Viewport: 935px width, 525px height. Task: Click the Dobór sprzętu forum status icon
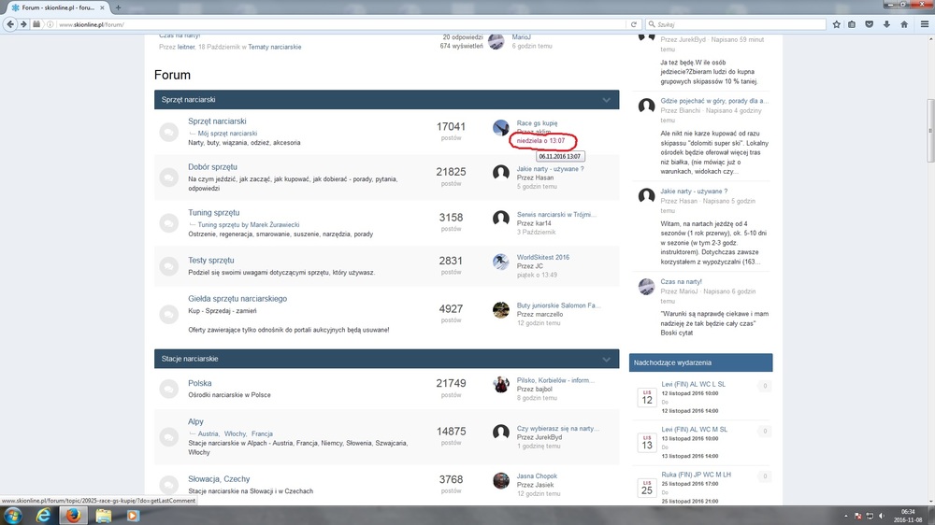point(168,177)
